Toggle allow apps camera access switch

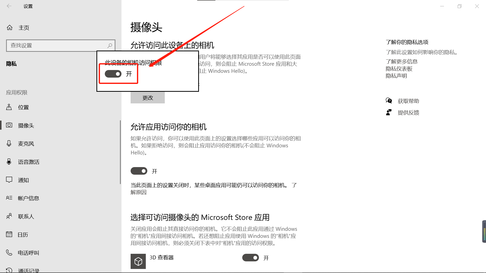(x=139, y=171)
